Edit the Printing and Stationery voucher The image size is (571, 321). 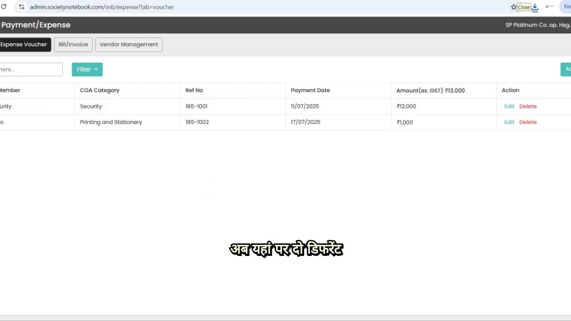click(x=509, y=122)
